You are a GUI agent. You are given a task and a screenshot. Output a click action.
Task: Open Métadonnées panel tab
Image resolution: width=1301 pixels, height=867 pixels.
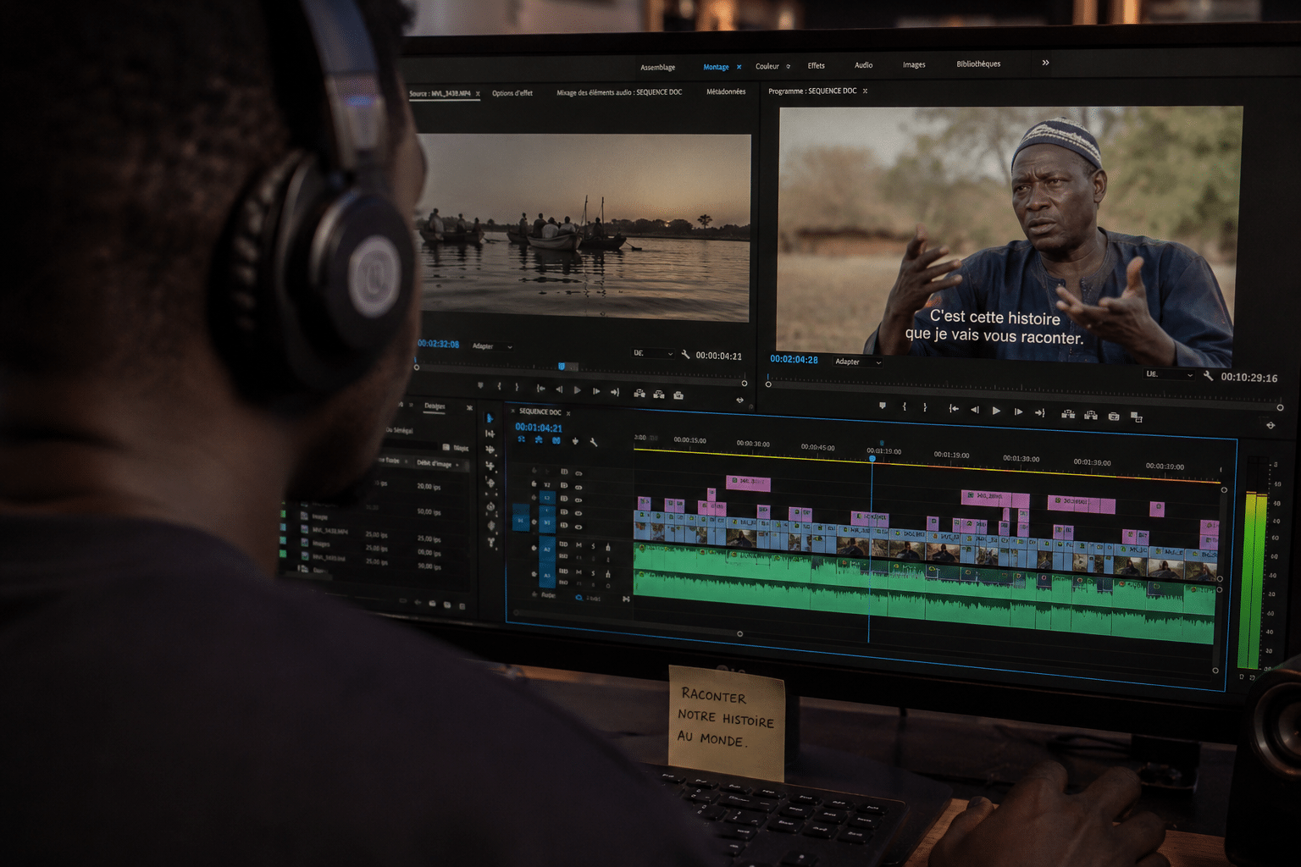click(x=726, y=91)
